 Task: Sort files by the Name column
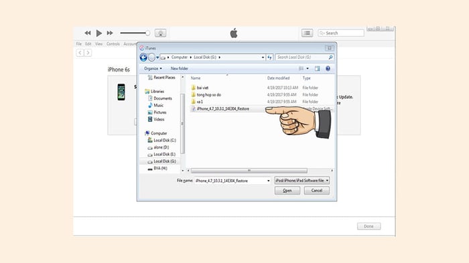[x=196, y=78]
